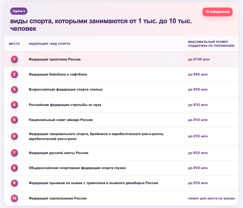Select 'Всероссийская федерация спорта слепых' text
243x208 pixels.
[65, 89]
